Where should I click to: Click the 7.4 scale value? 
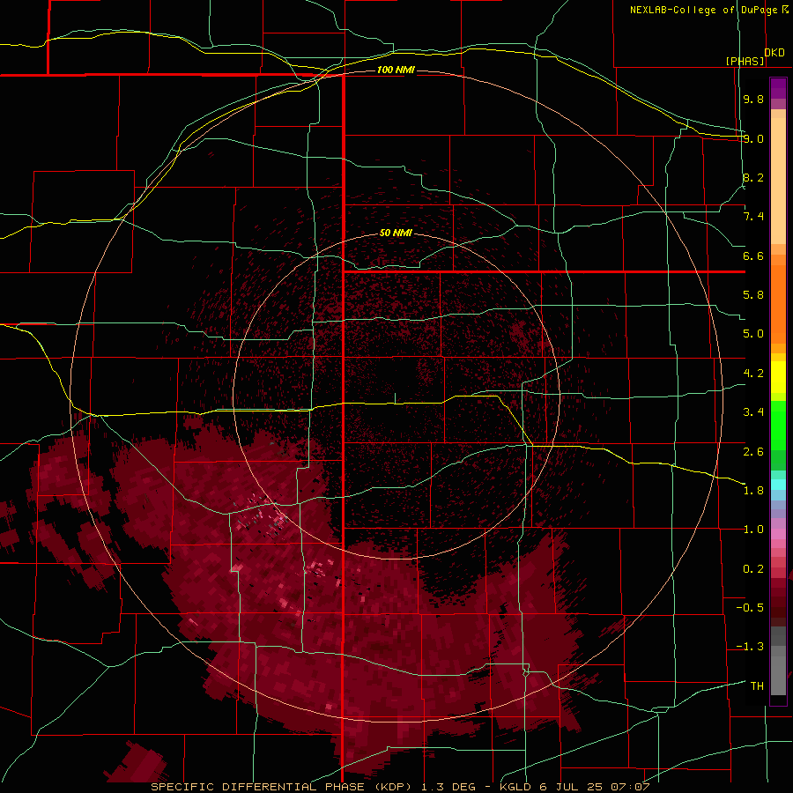click(x=753, y=217)
